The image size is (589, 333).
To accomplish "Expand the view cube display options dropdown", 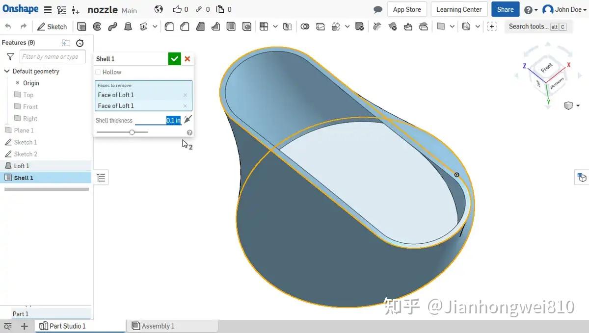I will coord(578,105).
